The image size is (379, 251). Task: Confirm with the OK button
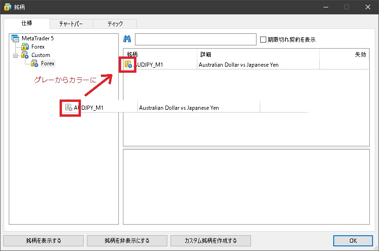coord(353,241)
